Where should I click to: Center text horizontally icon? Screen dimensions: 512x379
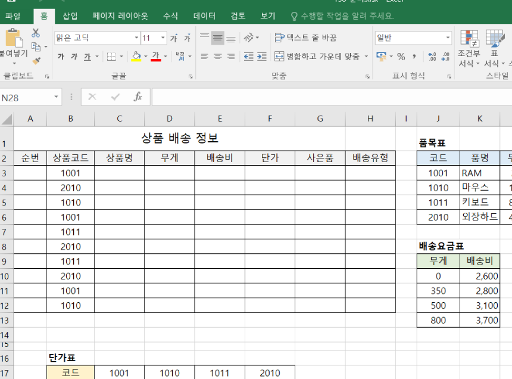[217, 57]
